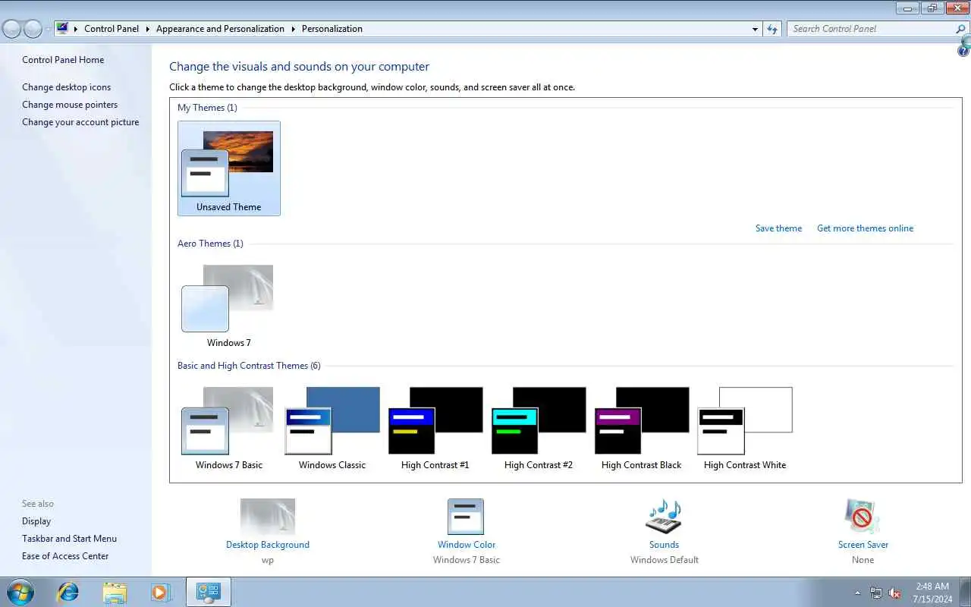Open the Help question mark icon

pyautogui.click(x=964, y=51)
